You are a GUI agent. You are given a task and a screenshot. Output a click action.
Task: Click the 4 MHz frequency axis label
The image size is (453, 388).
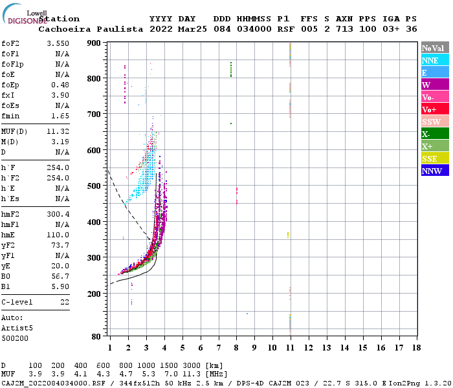pos(164,348)
